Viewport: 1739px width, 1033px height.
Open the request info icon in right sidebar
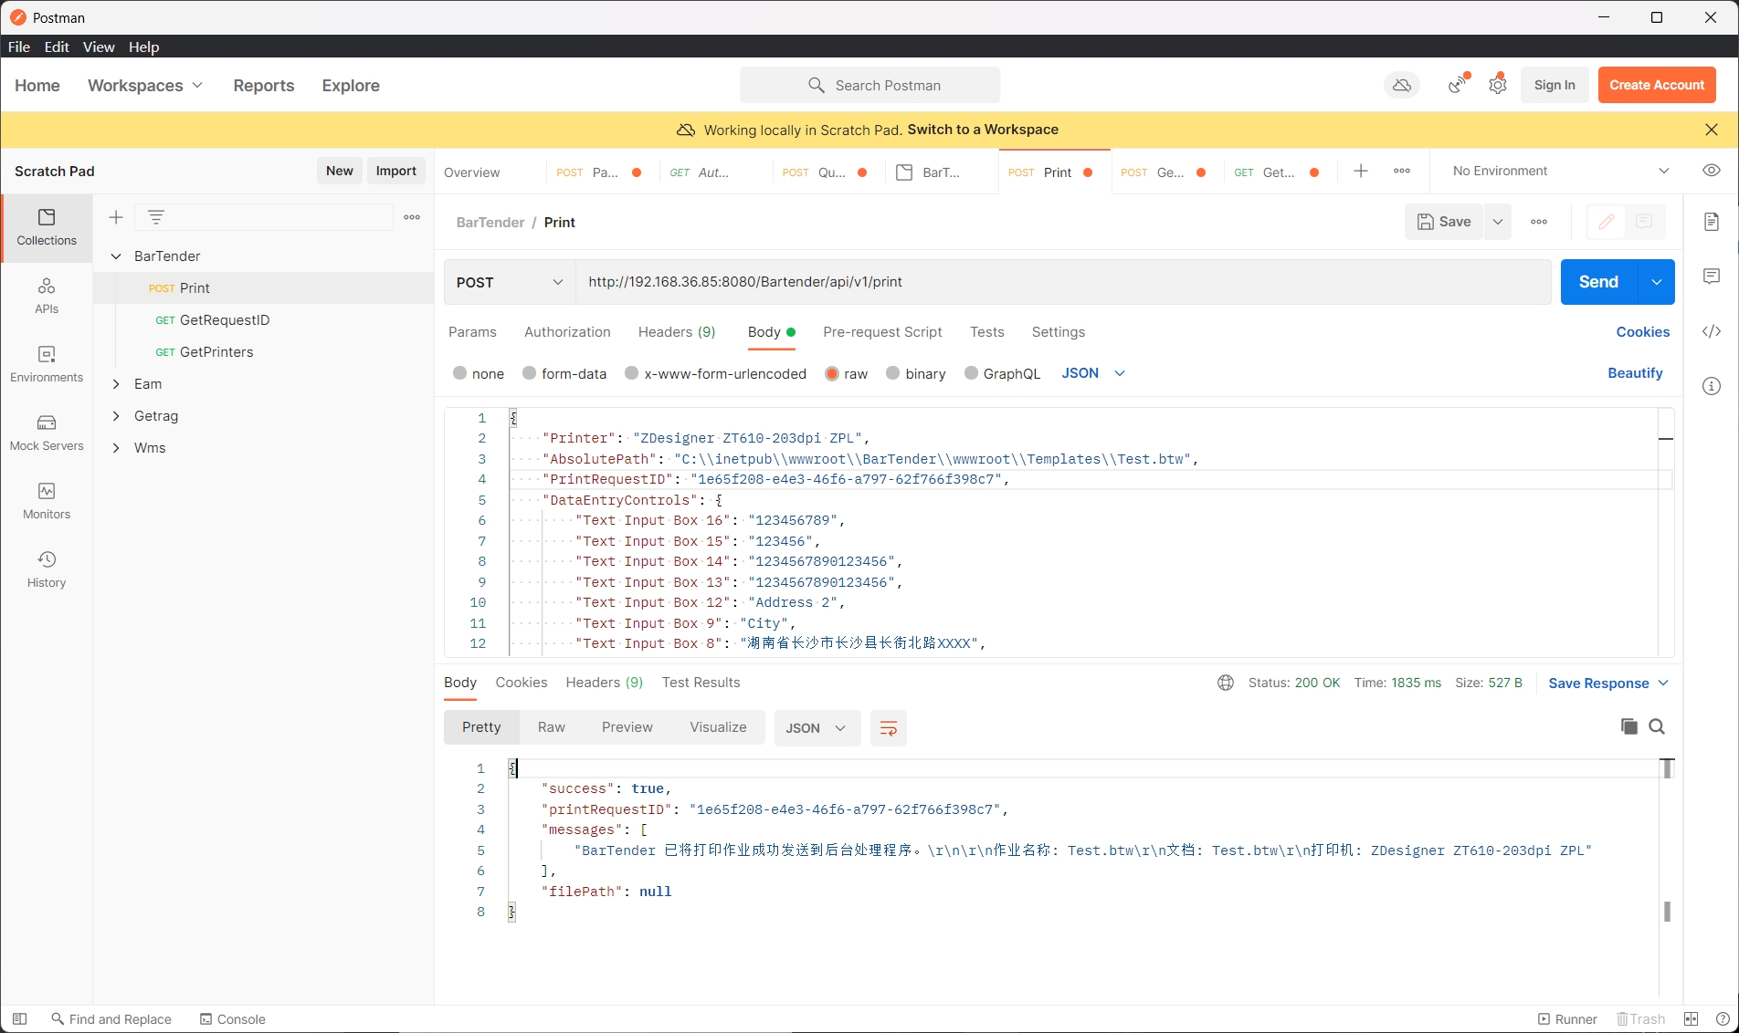click(1712, 386)
